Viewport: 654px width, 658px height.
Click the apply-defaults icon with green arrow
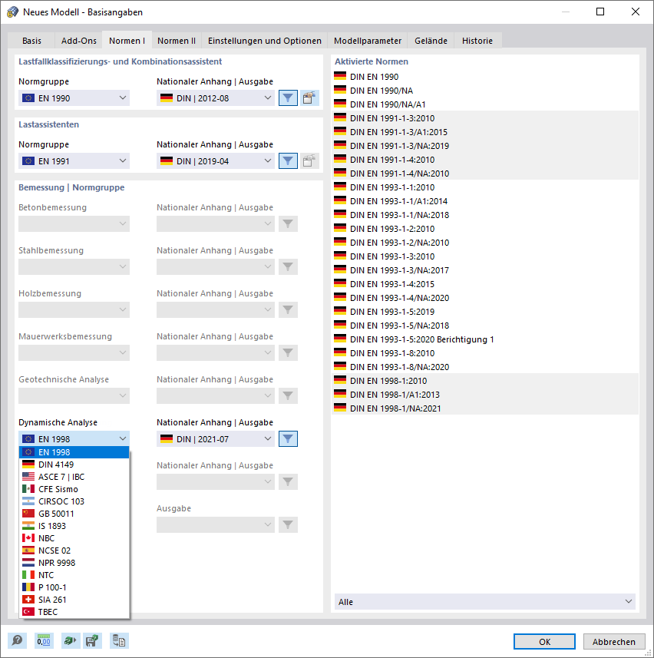click(69, 640)
